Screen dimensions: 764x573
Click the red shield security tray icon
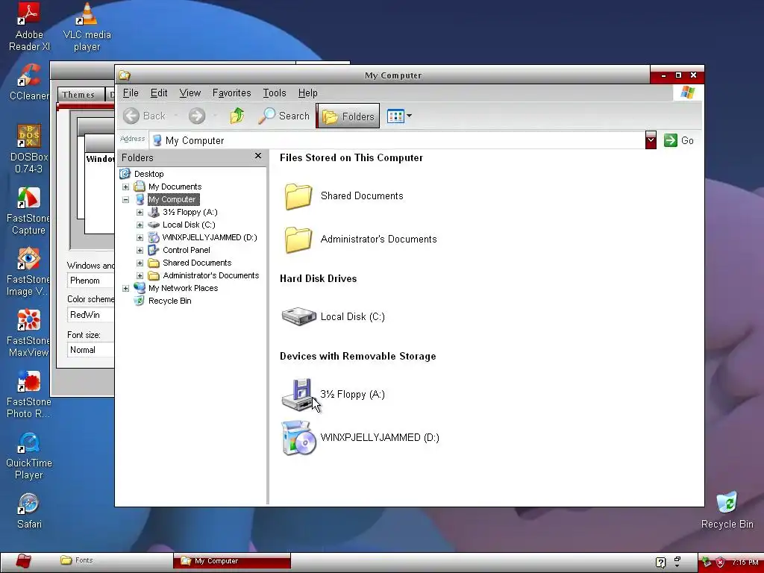coord(720,563)
